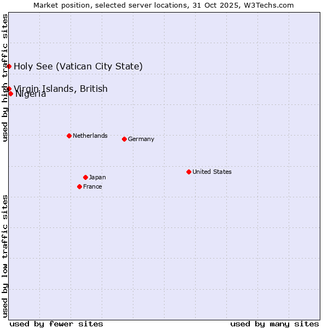Select the Netherlands data point marker
Viewport: 328px width, 328px height.
(x=69, y=136)
